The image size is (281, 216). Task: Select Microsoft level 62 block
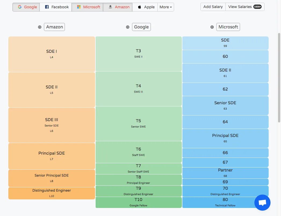(225, 89)
